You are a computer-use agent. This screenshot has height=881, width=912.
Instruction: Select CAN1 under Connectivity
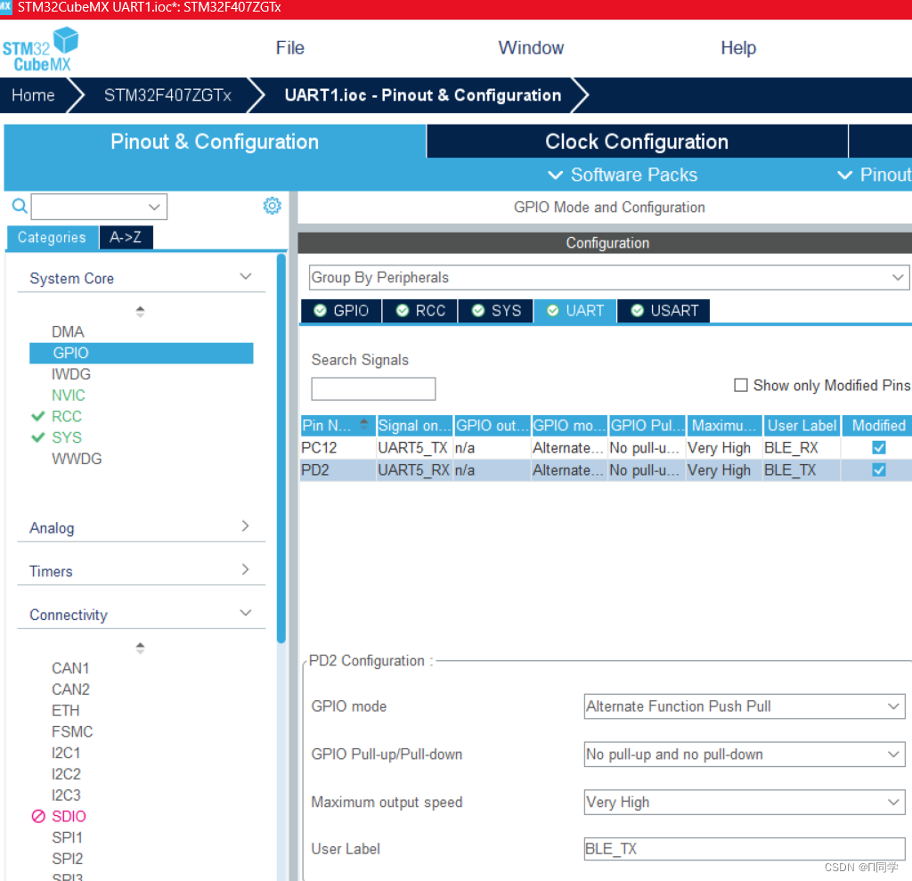click(70, 668)
